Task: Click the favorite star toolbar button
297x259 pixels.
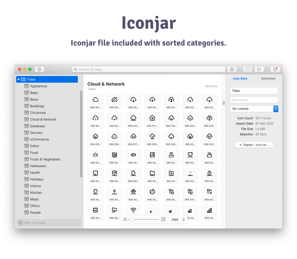Action: [x=247, y=69]
